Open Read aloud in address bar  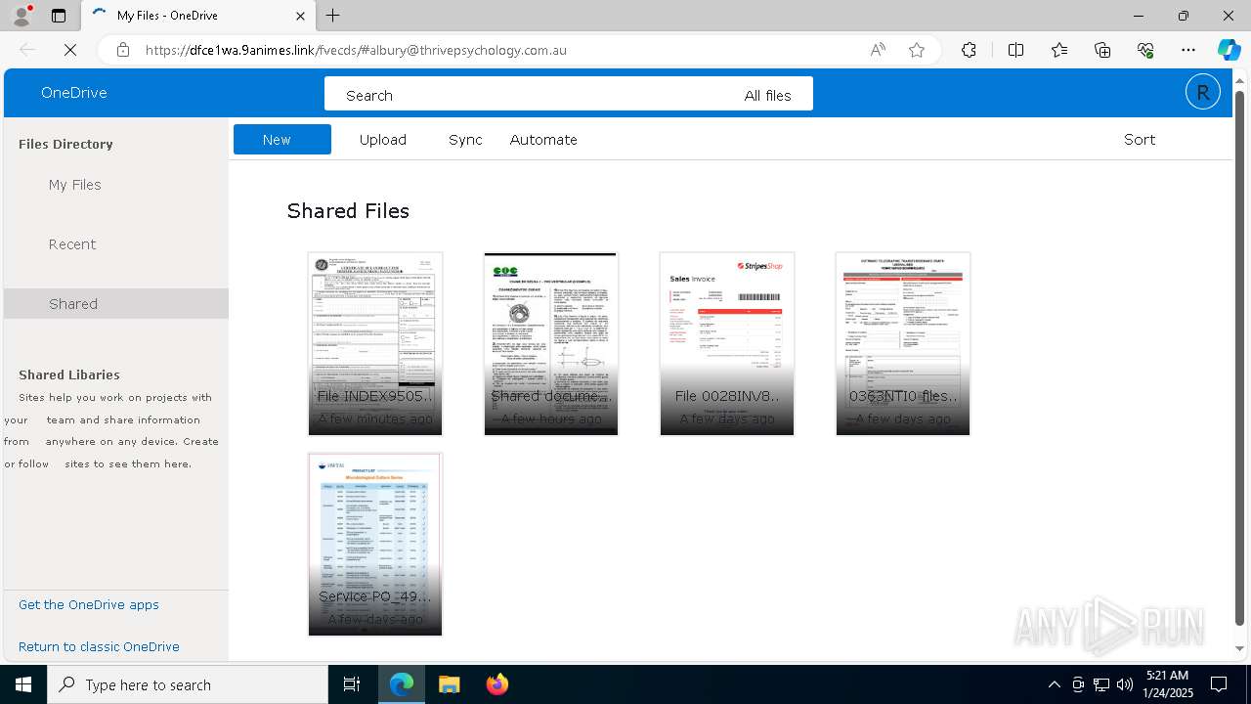[x=878, y=50]
